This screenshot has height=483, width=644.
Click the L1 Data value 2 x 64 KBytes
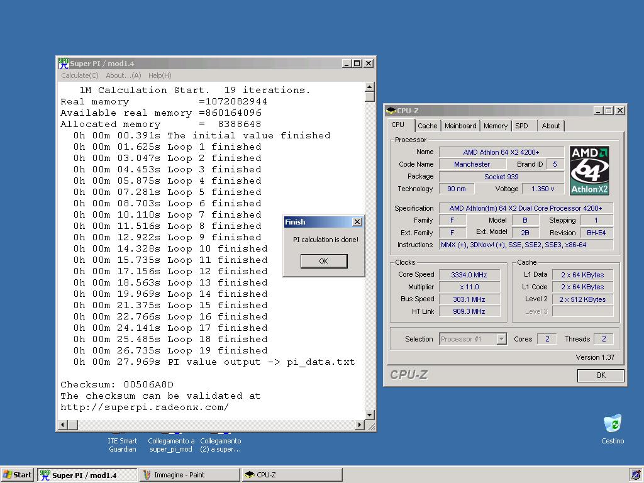tap(582, 275)
